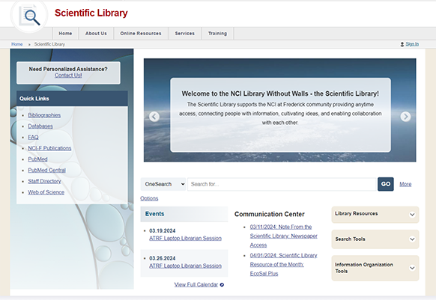This screenshot has width=436, height=300.
Task: Open 03.26.2024 ATRF Laptop Librarian Session
Action: 185,266
